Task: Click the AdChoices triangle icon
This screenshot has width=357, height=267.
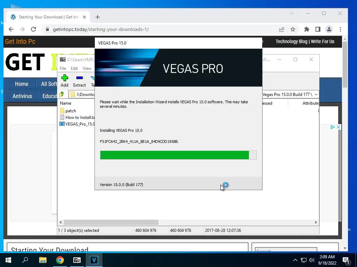Action: coord(333,127)
